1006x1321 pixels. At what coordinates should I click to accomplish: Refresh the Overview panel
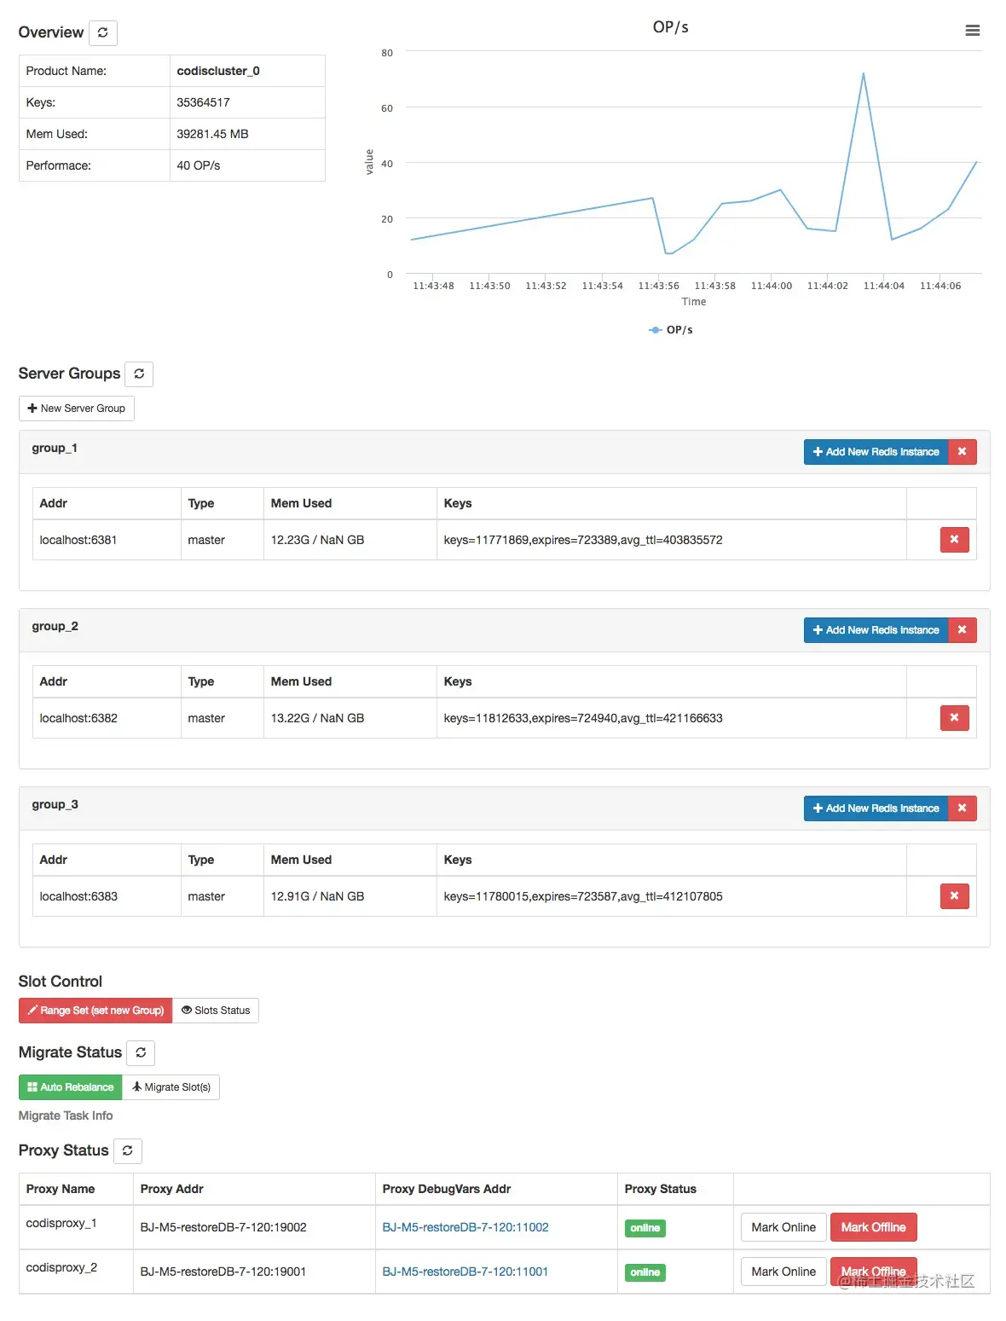104,32
